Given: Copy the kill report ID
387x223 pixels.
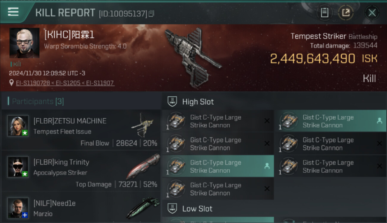Looking at the screenshot, I should point(152,14).
